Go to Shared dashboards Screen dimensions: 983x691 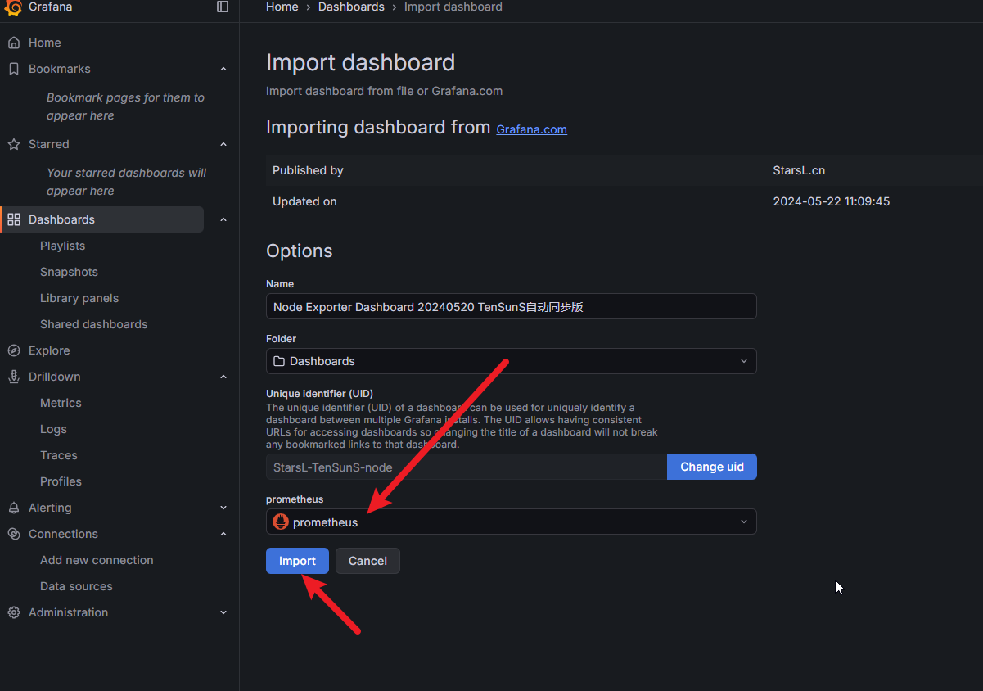[x=94, y=324]
